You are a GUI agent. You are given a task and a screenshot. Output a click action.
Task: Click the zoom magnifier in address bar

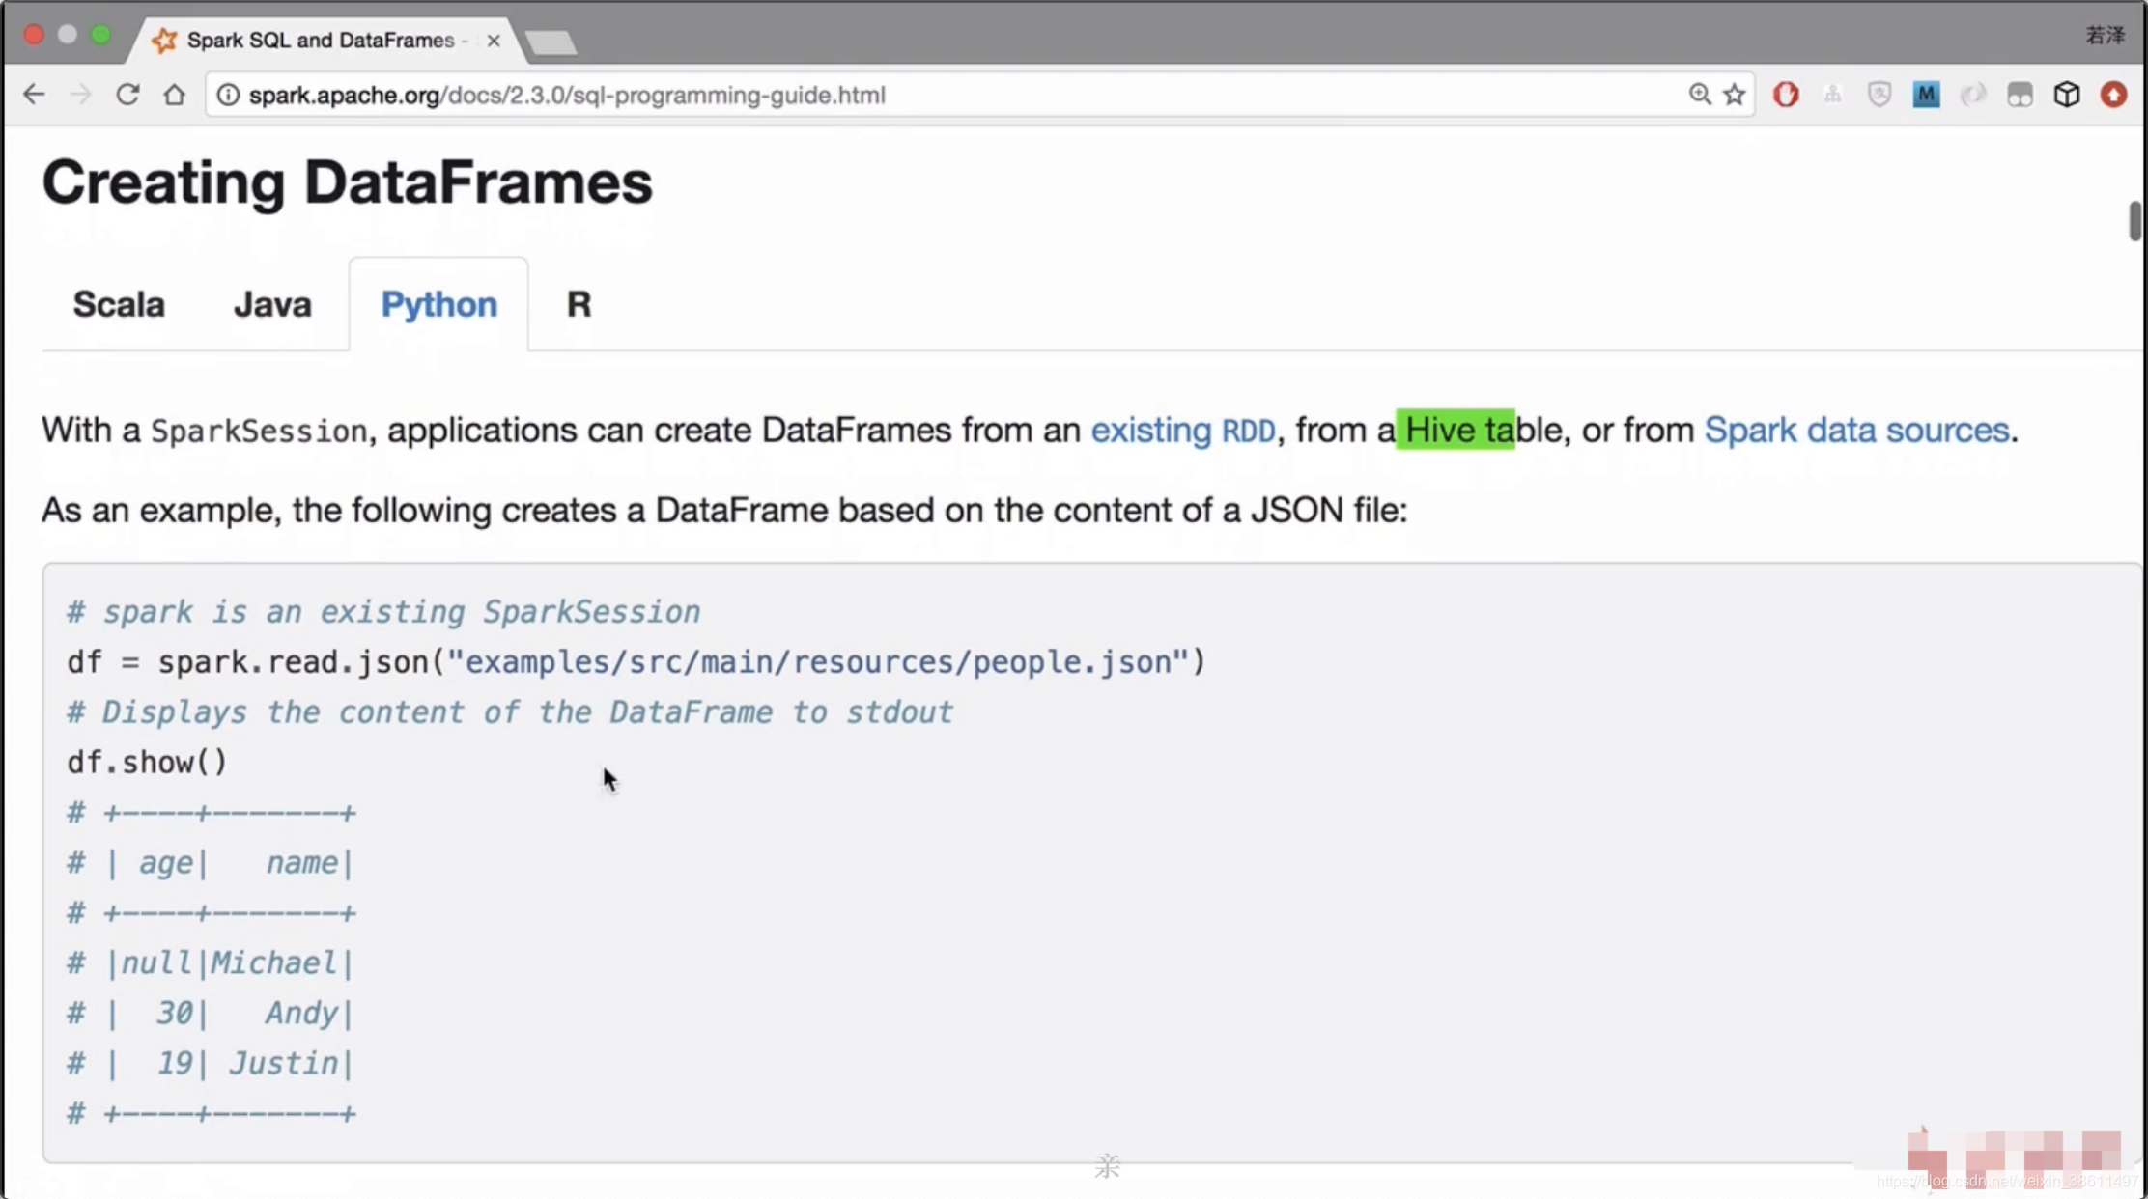point(1700,94)
